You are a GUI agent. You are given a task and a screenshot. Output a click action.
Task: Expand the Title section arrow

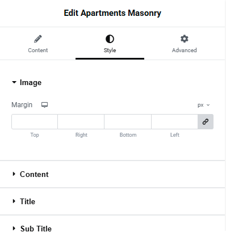tap(14, 201)
